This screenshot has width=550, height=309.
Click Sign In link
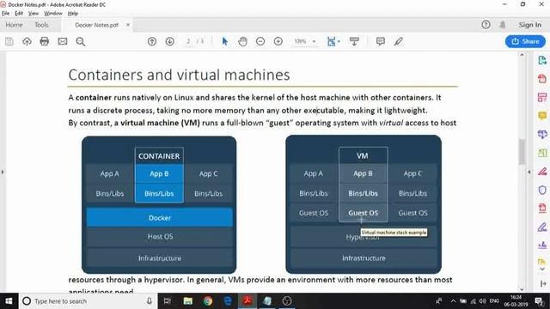[530, 25]
